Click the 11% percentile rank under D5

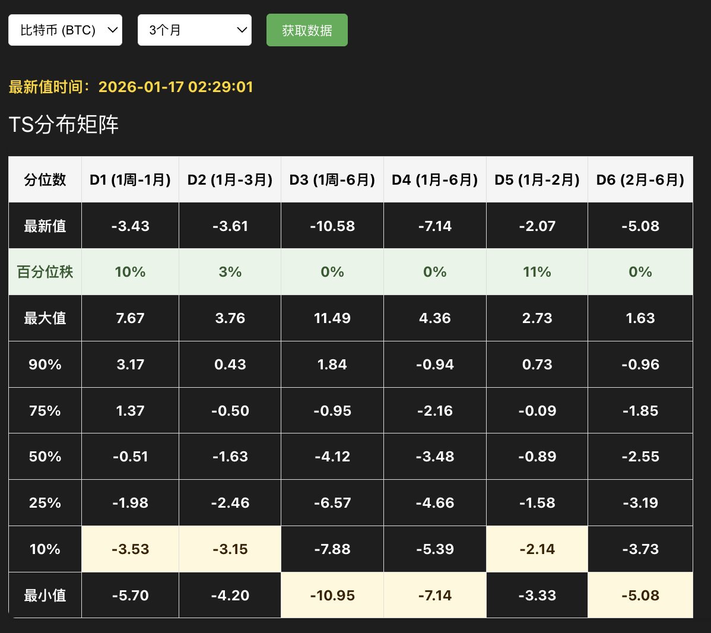(x=537, y=271)
